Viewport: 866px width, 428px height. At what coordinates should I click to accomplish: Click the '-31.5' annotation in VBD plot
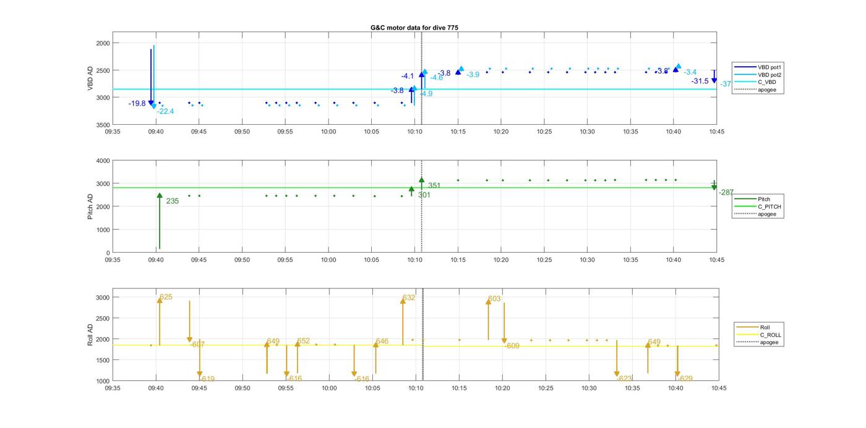(x=700, y=82)
